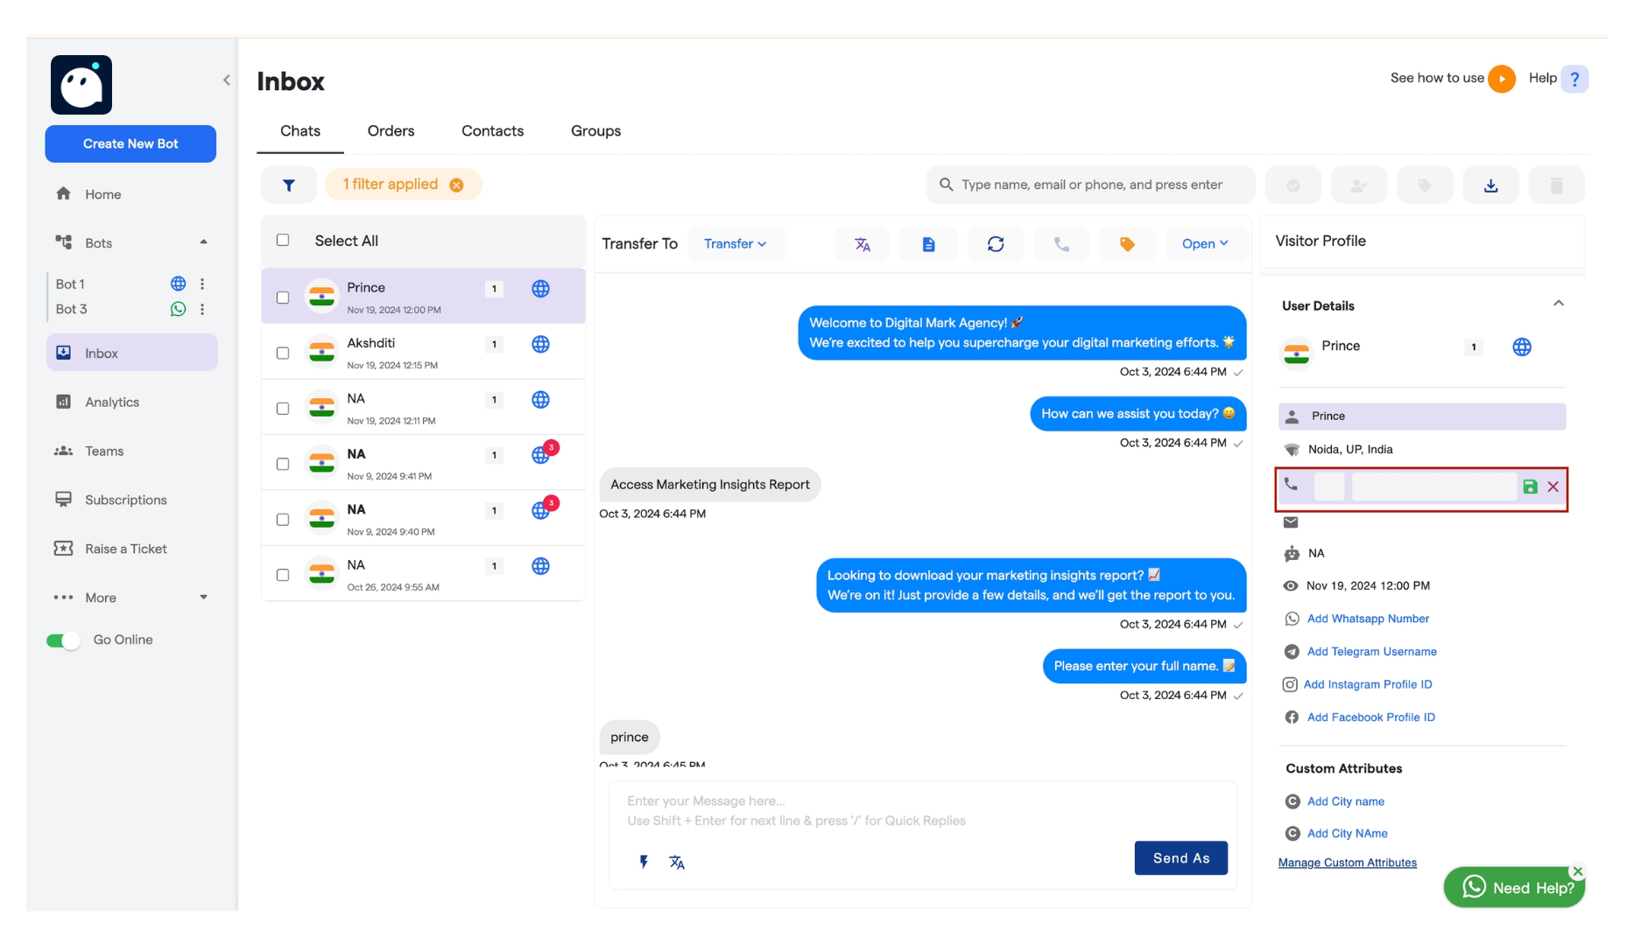Click the blue Help question mark icon

[1574, 79]
